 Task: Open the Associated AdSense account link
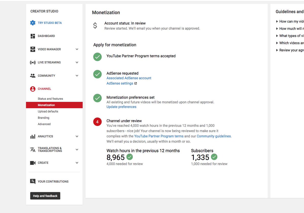[x=129, y=78]
